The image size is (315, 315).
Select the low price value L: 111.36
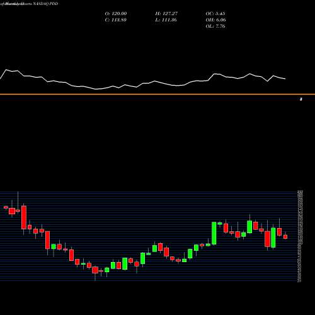[166, 20]
